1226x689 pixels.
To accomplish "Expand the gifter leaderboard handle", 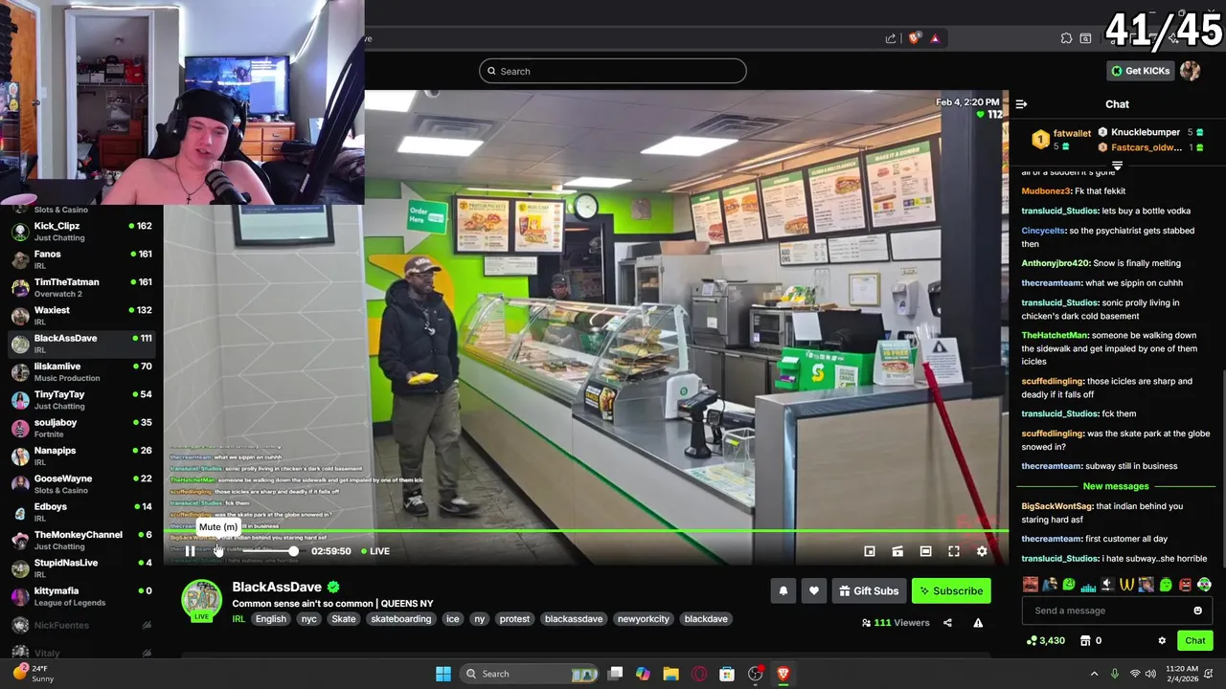I will (x=1117, y=166).
